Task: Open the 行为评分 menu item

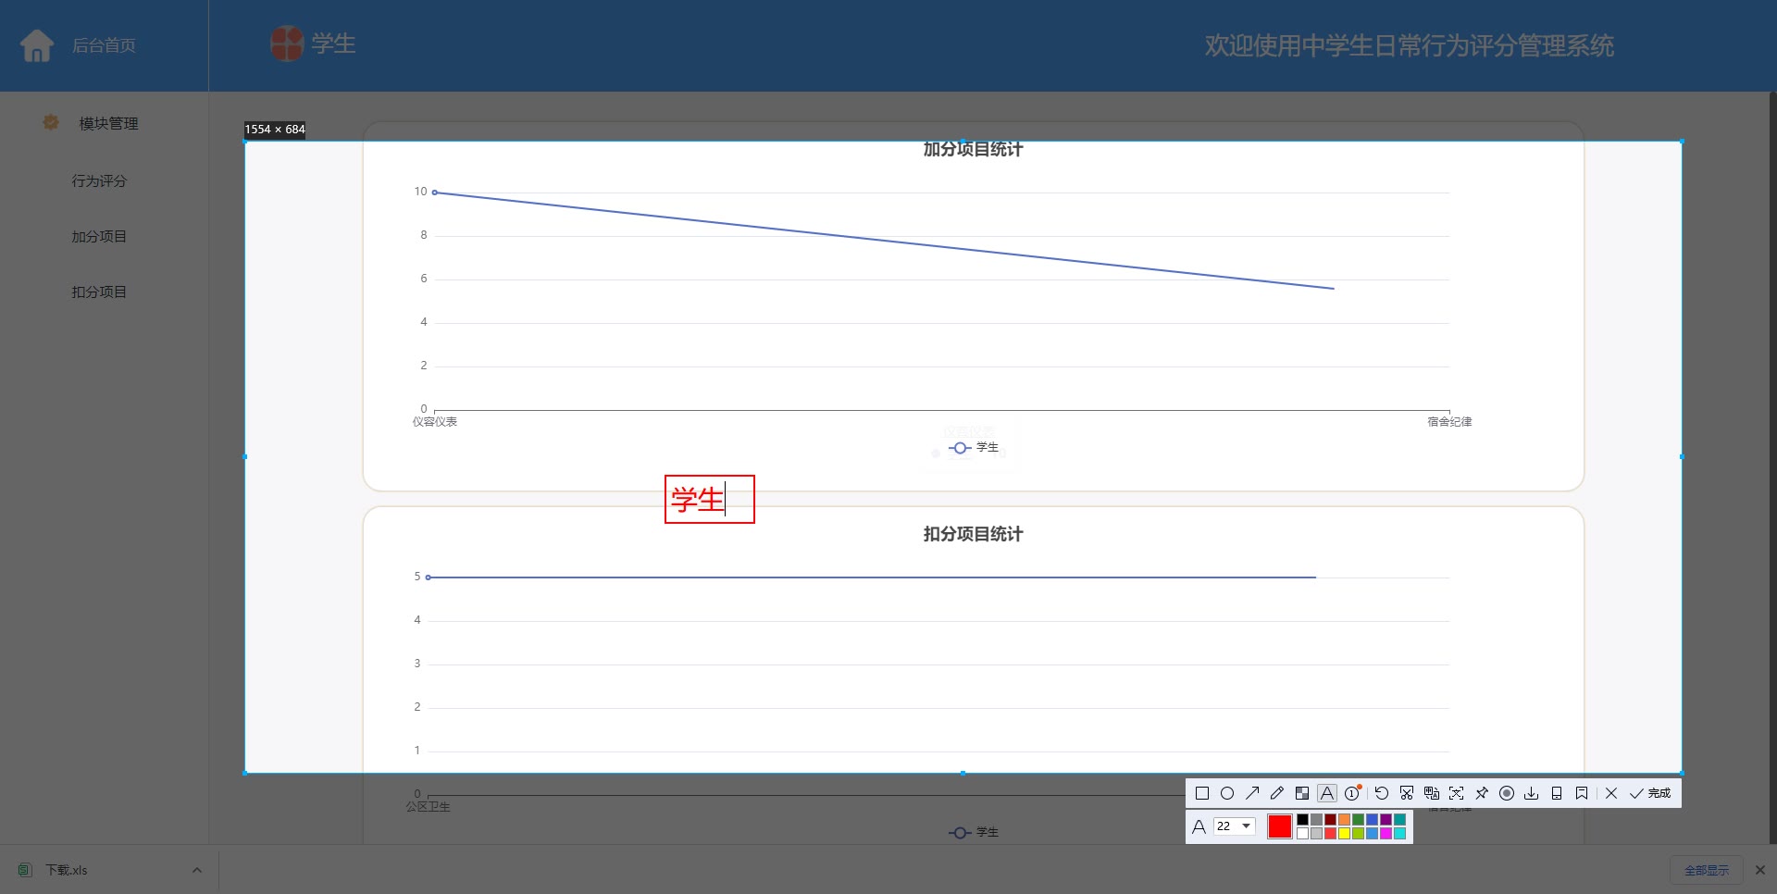Action: pyautogui.click(x=99, y=180)
